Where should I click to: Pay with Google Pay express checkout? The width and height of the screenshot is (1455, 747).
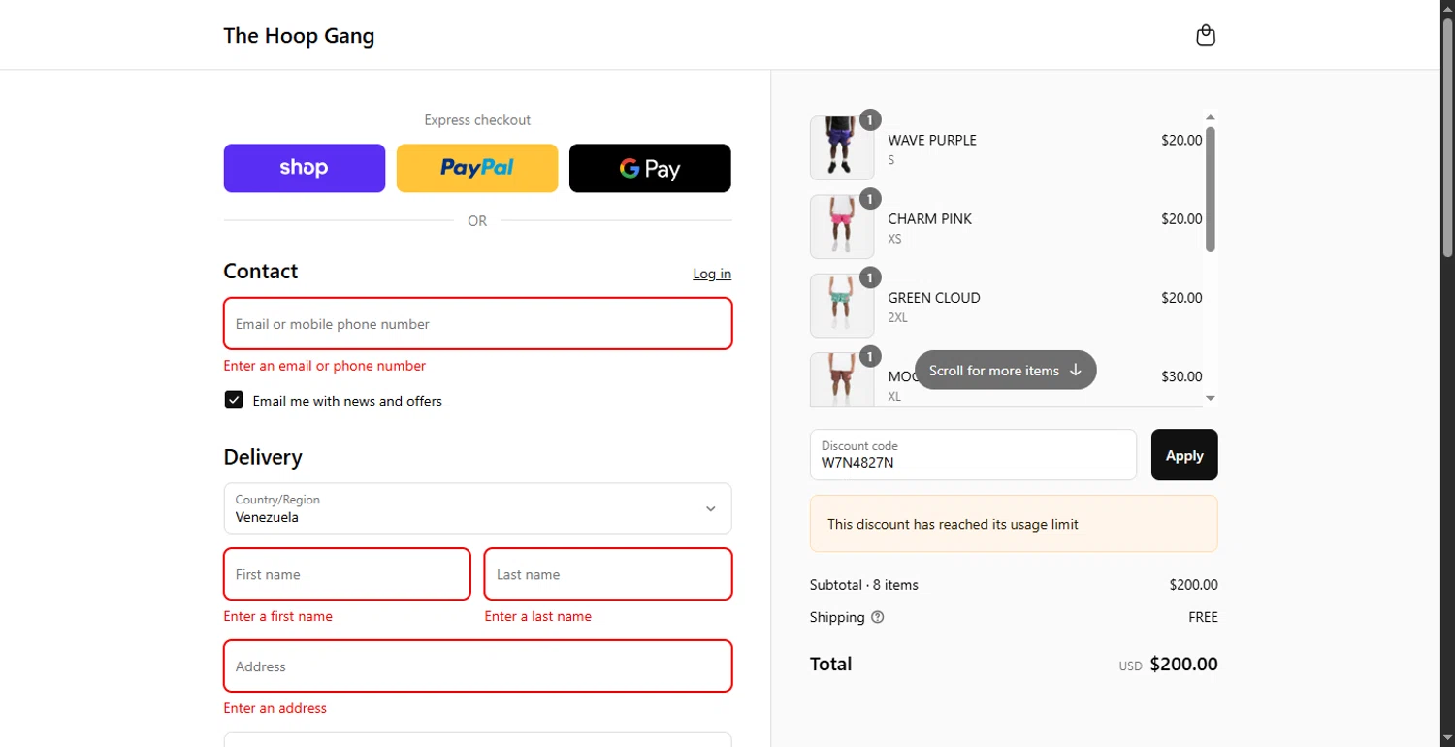[650, 168]
